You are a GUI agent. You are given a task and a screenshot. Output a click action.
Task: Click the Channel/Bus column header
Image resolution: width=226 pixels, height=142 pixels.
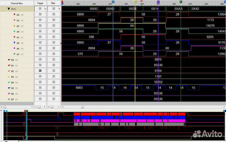pos(16,3)
